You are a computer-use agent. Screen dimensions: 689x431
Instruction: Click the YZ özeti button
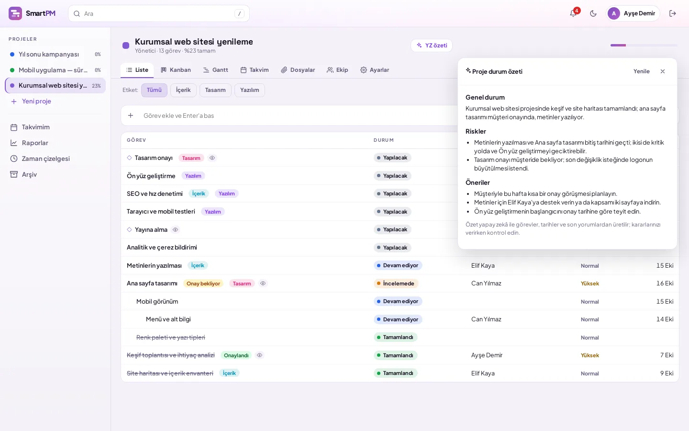point(432,45)
